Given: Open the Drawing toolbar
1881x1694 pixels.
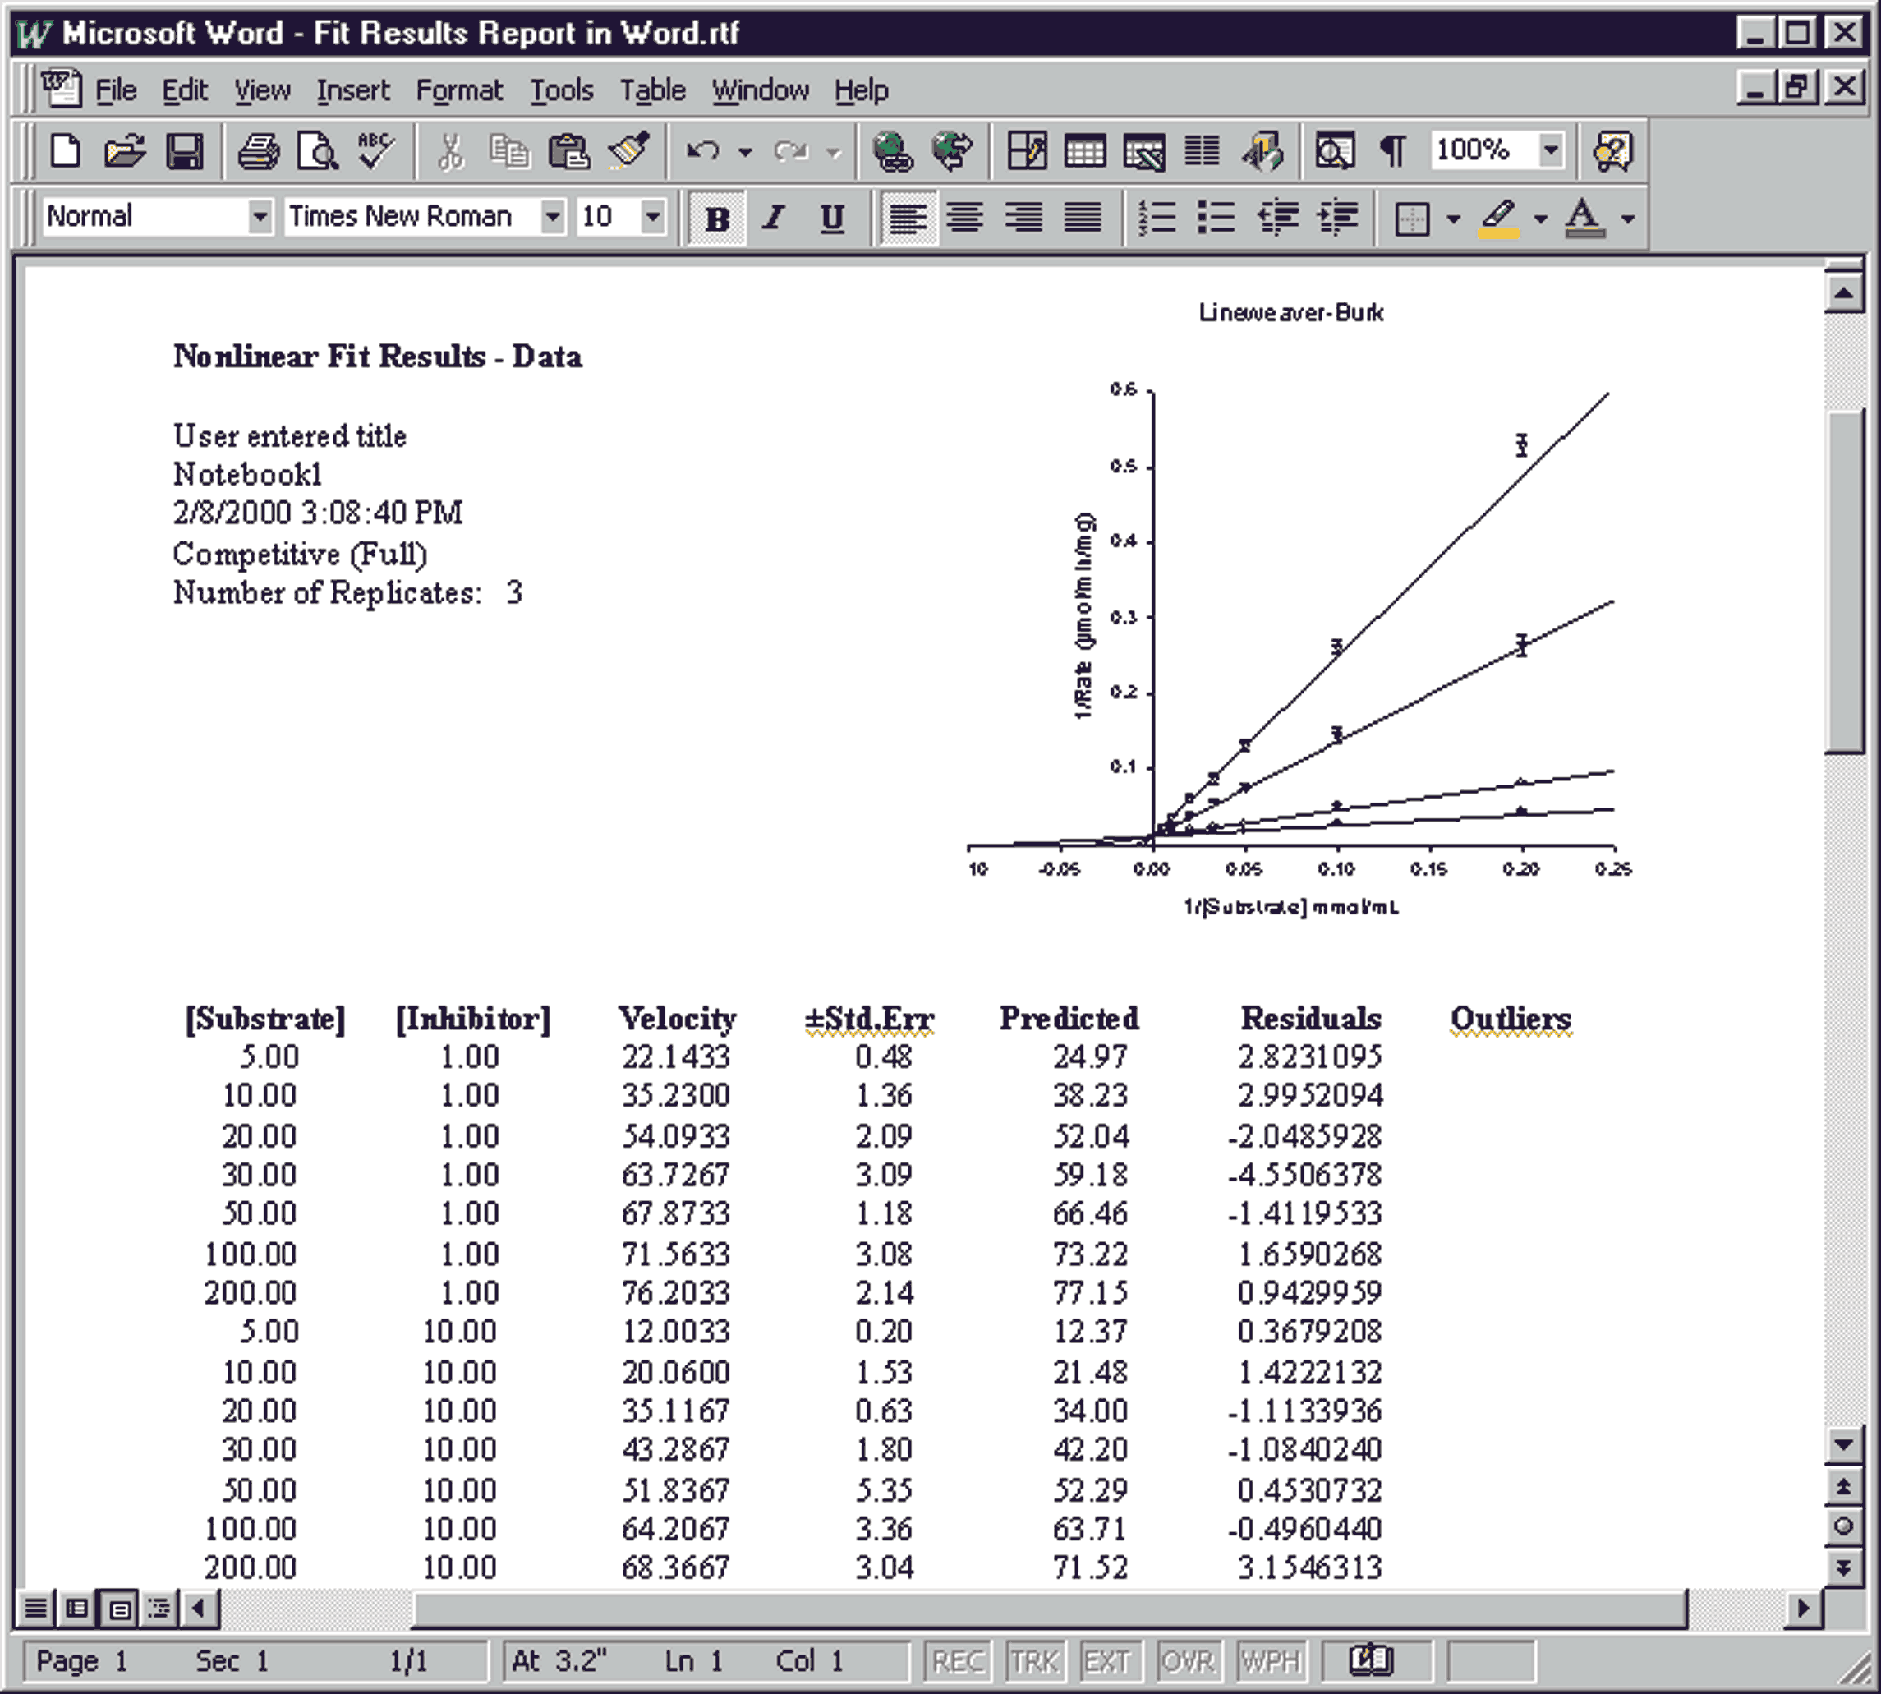Looking at the screenshot, I should [x=1262, y=151].
